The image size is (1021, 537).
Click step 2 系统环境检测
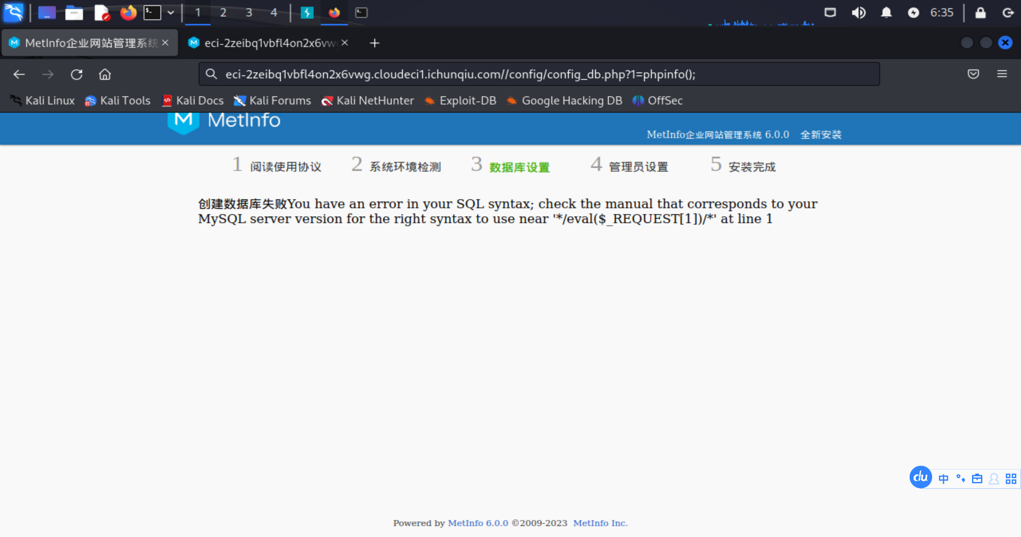pyautogui.click(x=396, y=165)
